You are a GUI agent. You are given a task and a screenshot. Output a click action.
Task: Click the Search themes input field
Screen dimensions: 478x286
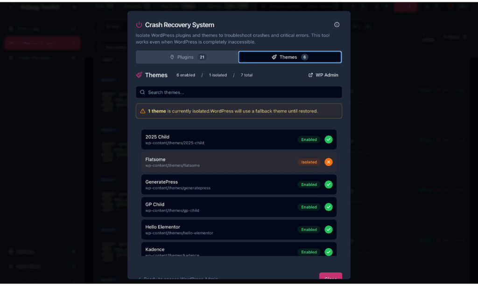[x=239, y=92]
